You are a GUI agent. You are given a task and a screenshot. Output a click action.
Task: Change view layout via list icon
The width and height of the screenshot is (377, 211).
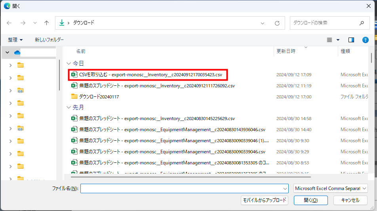pyautogui.click(x=329, y=40)
